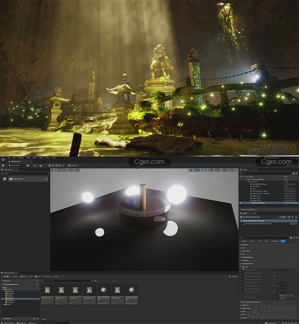Open Outliner settings gear icon
This screenshot has width=299, height=324.
[x=297, y=173]
